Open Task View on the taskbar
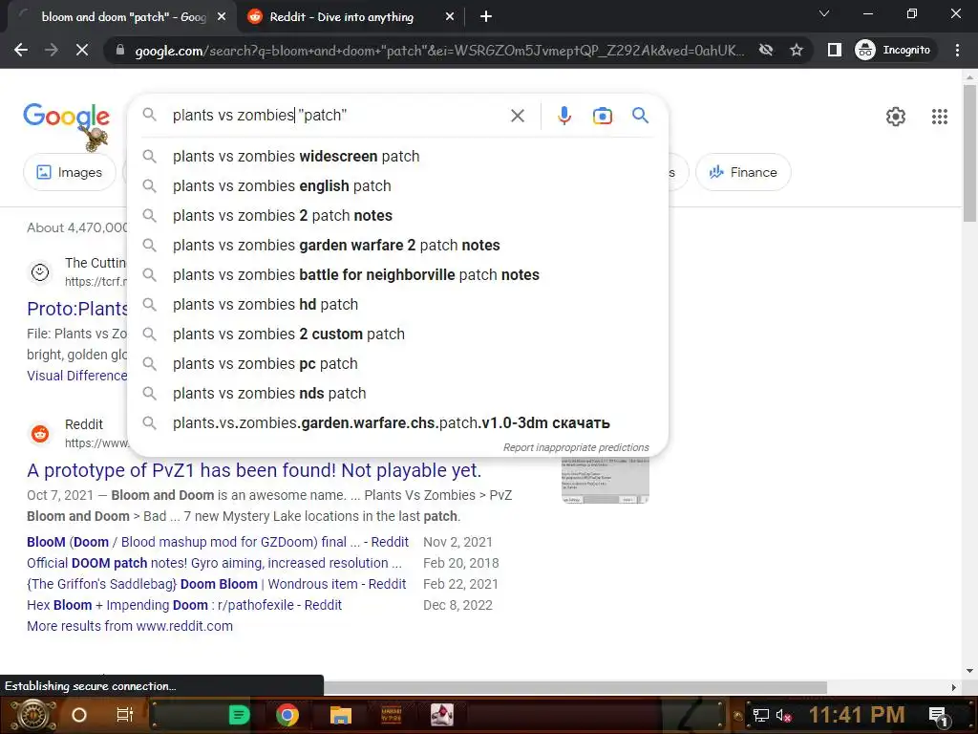The width and height of the screenshot is (978, 734). [125, 715]
